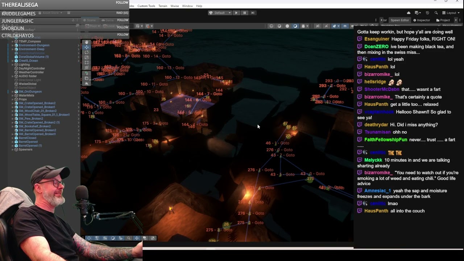Open the Terrain menu

click(163, 6)
